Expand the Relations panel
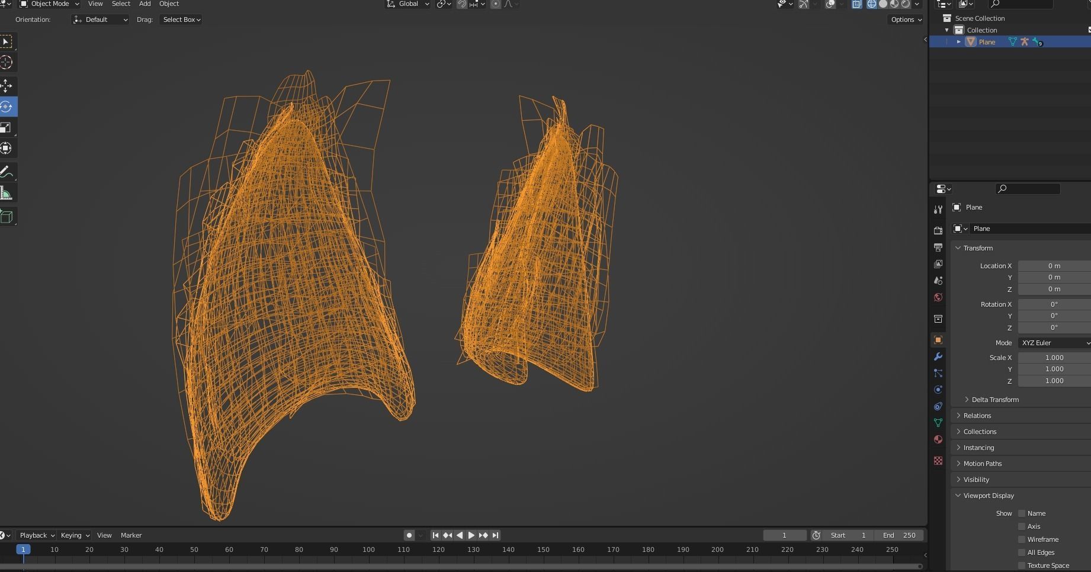The height and width of the screenshot is (572, 1091). 977,416
